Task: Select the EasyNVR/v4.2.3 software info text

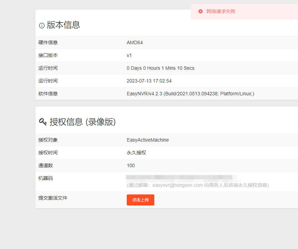Action: [190, 94]
